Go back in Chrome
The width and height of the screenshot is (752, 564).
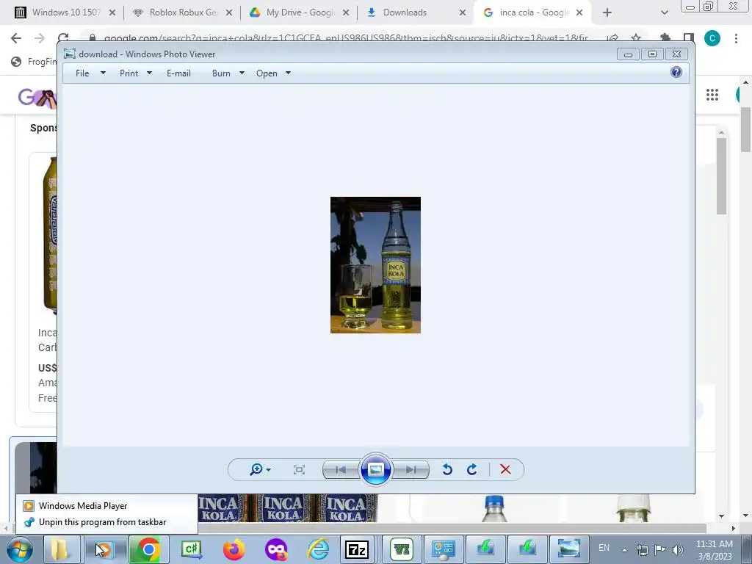pos(16,38)
